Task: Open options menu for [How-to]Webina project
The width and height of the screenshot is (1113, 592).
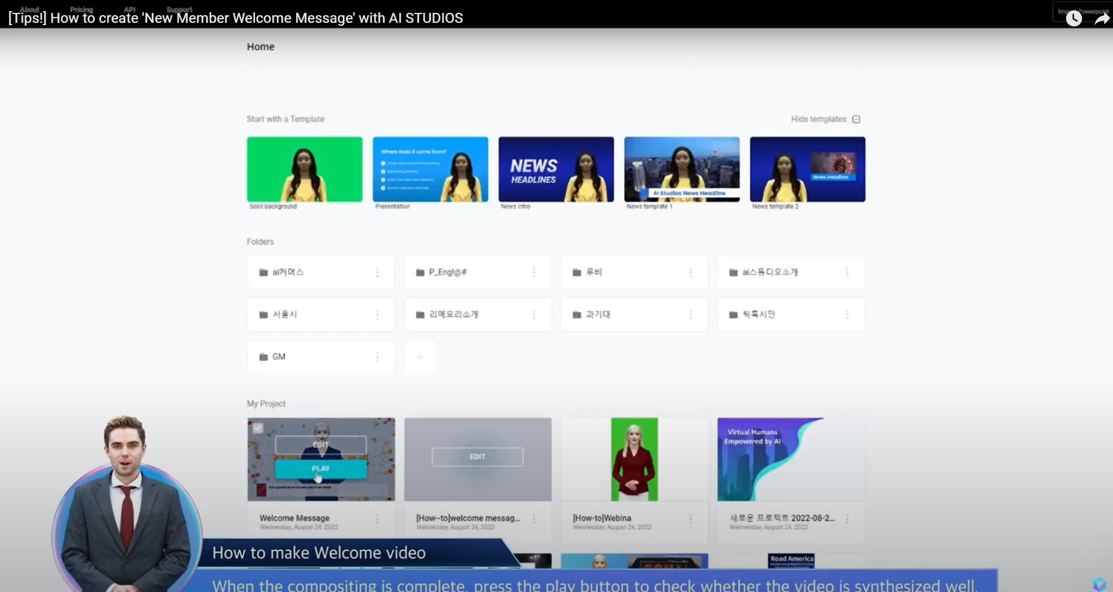Action: [x=691, y=518]
